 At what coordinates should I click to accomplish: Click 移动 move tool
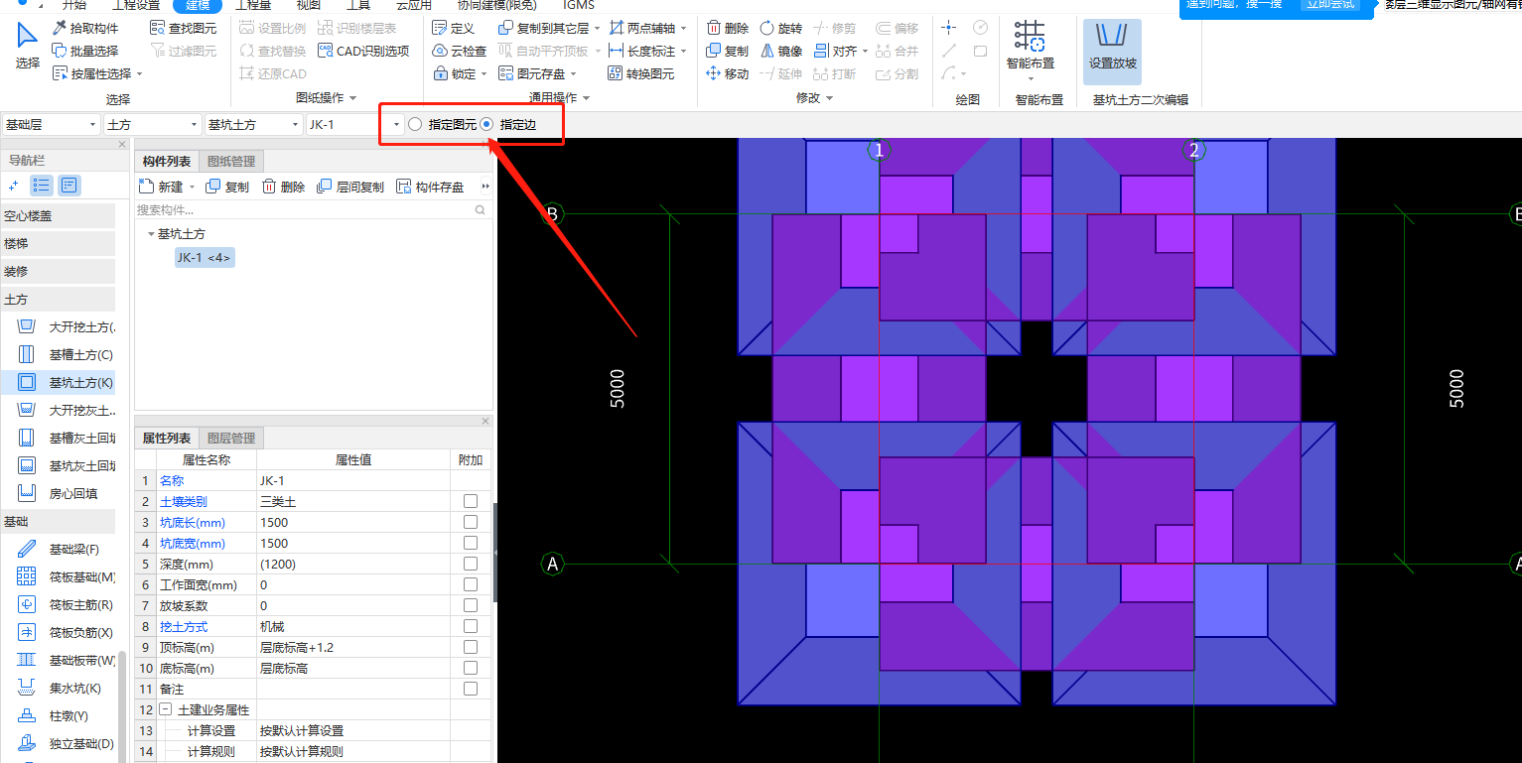[728, 73]
